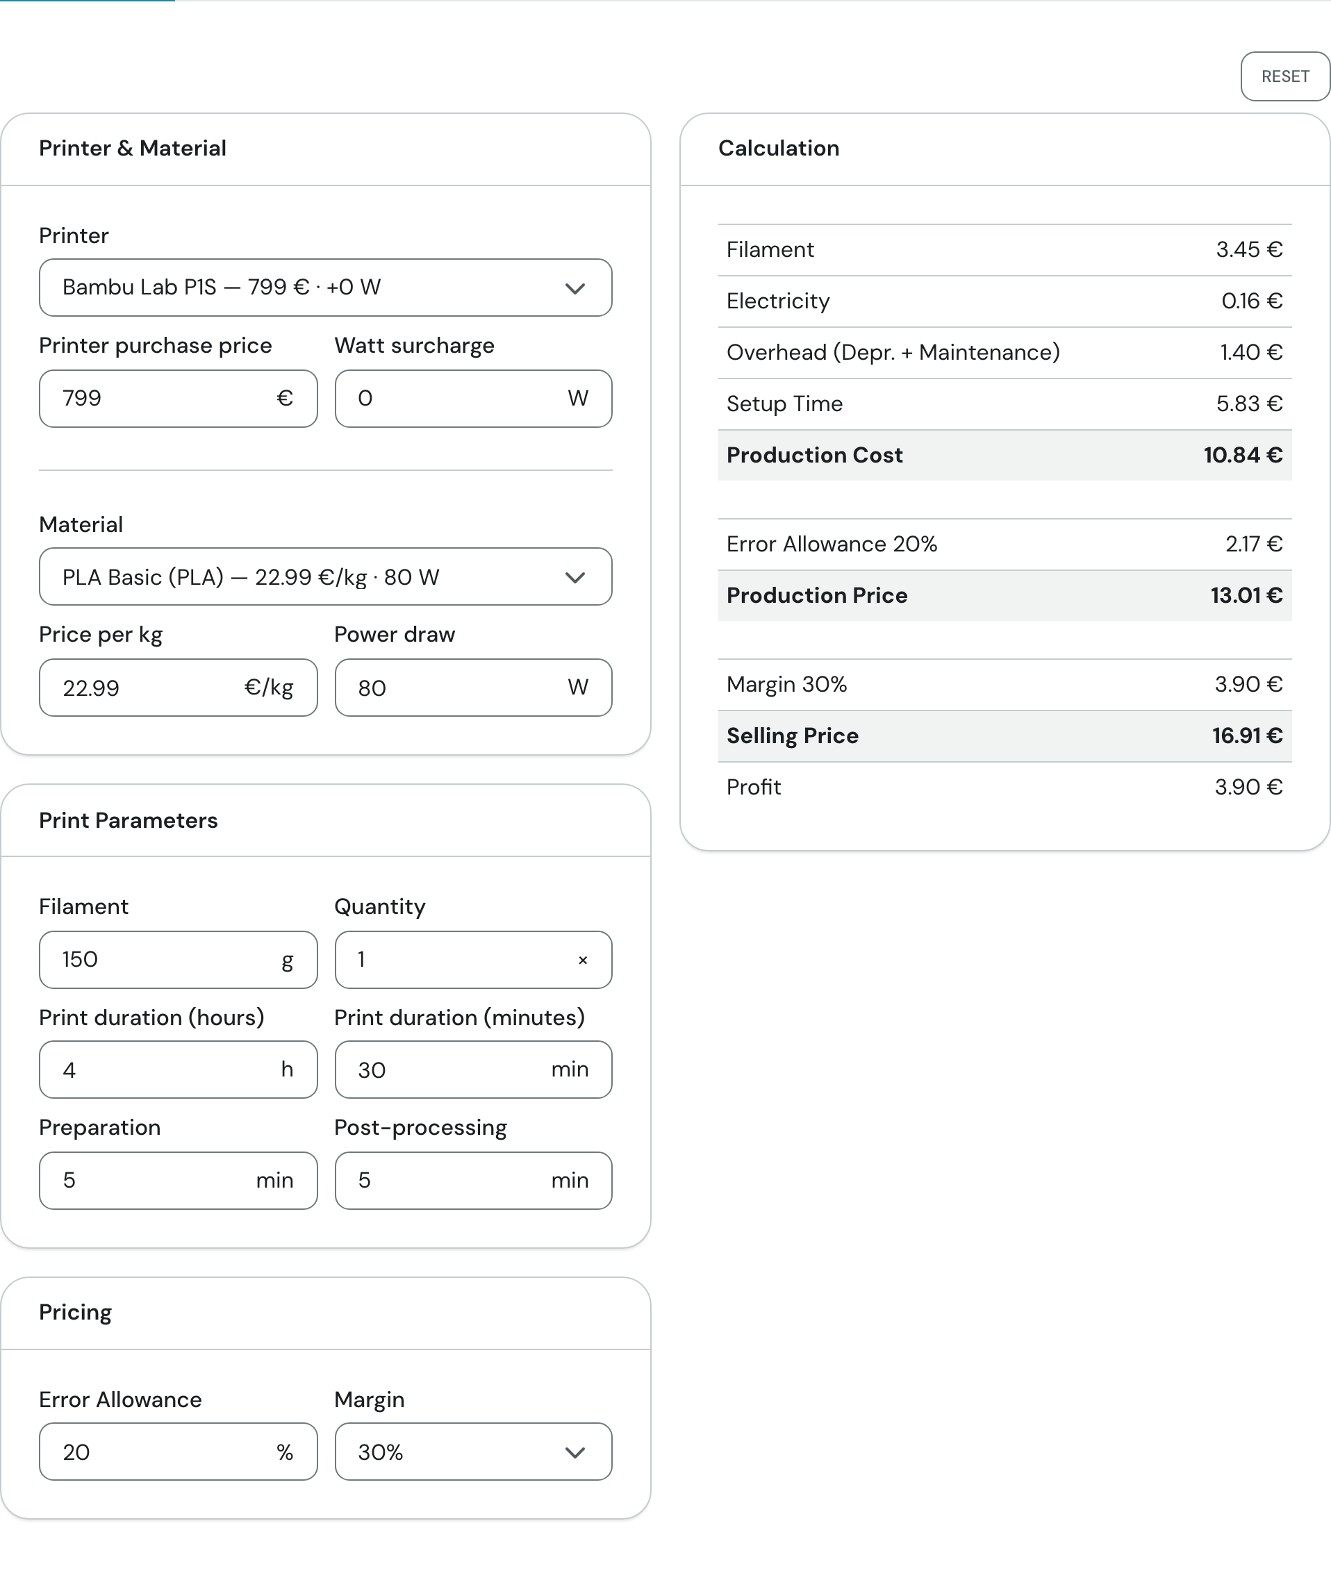Click the RESET button

[1284, 76]
